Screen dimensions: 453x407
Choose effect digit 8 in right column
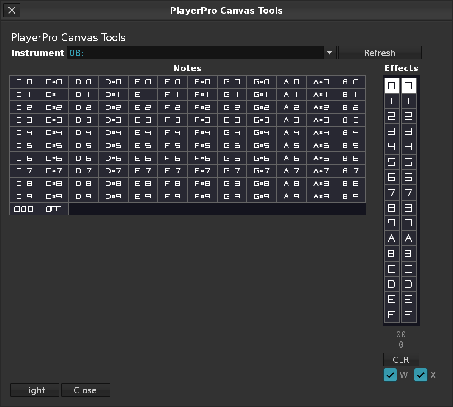pos(408,208)
